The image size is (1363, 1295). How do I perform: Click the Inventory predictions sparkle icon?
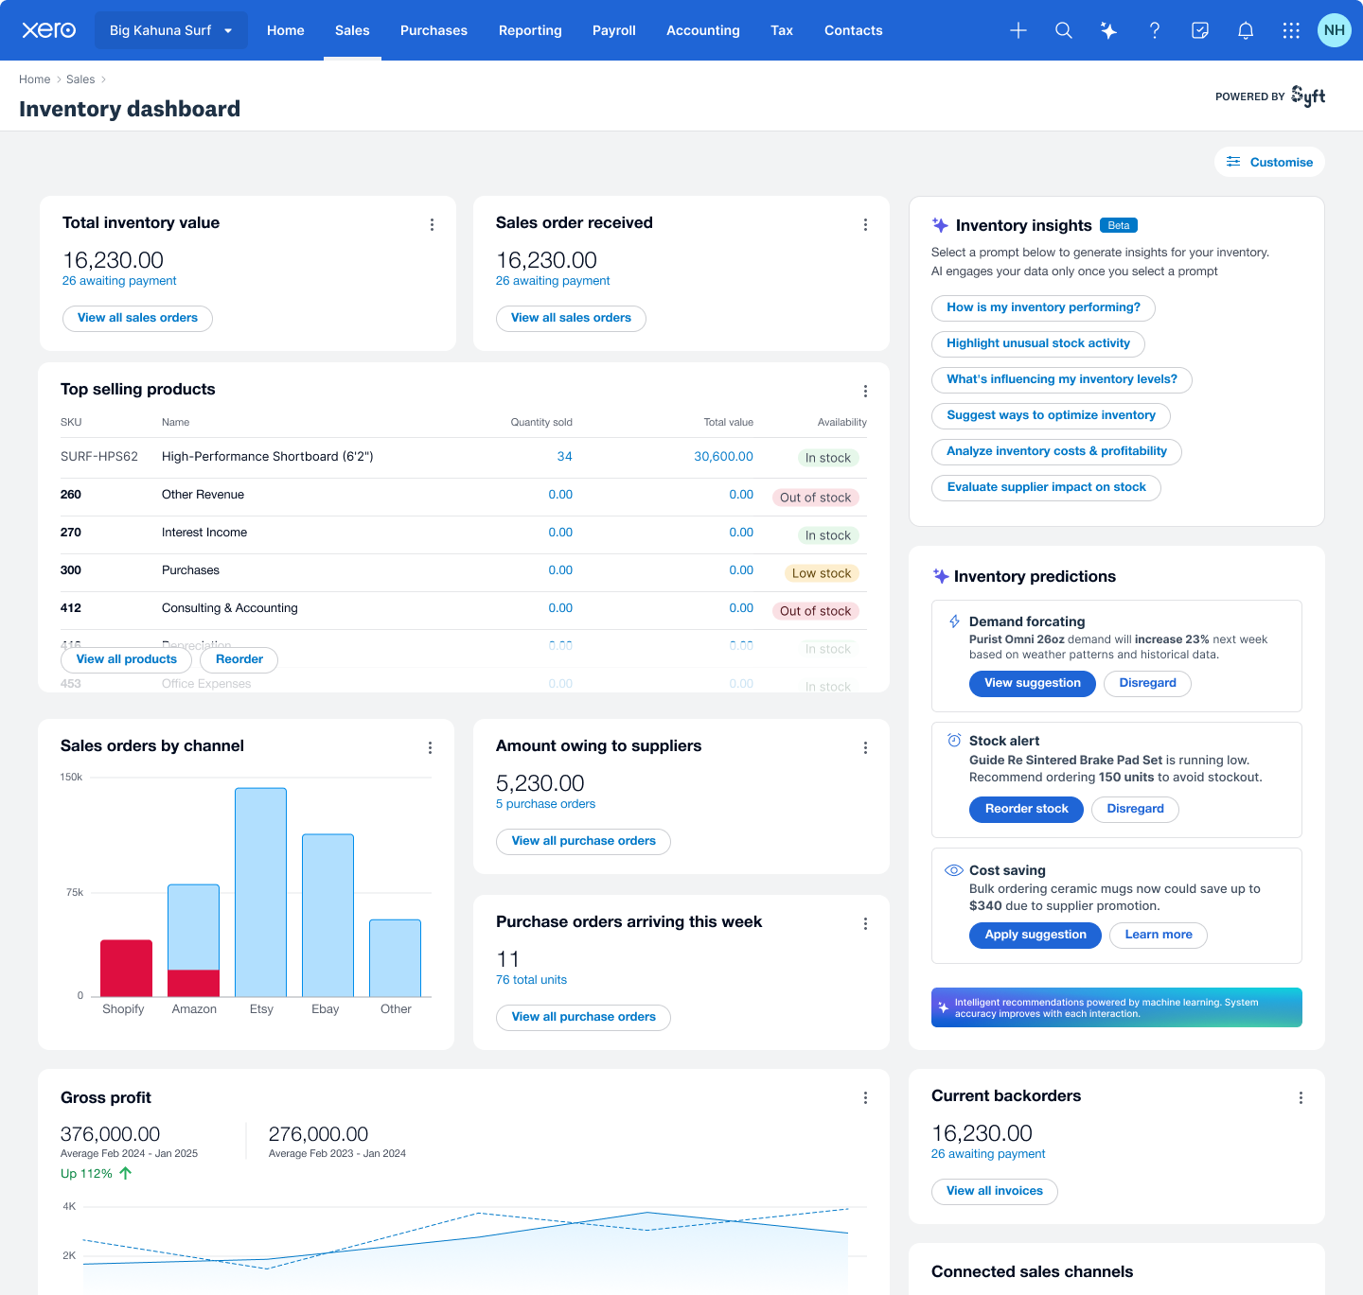click(x=941, y=576)
